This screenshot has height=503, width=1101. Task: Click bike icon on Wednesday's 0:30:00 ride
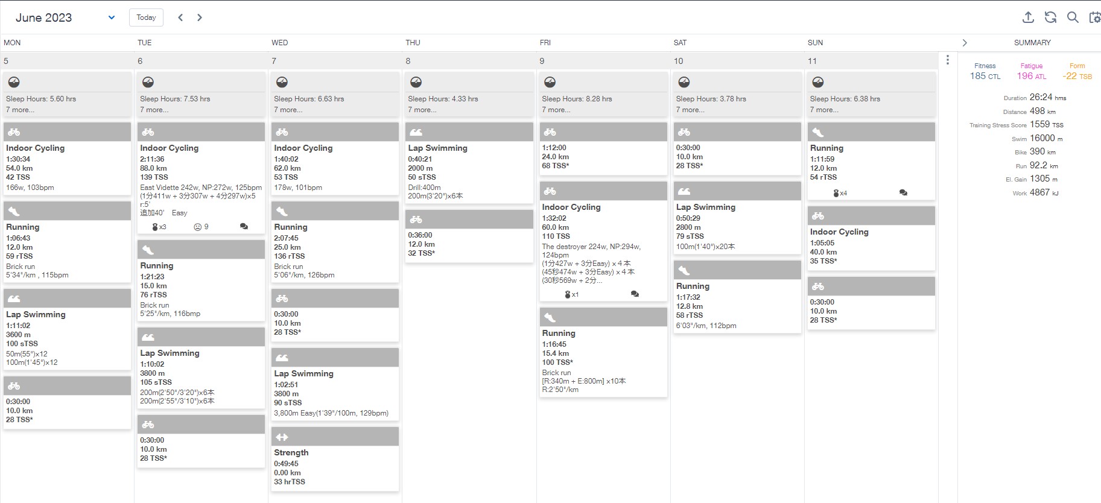click(x=282, y=299)
